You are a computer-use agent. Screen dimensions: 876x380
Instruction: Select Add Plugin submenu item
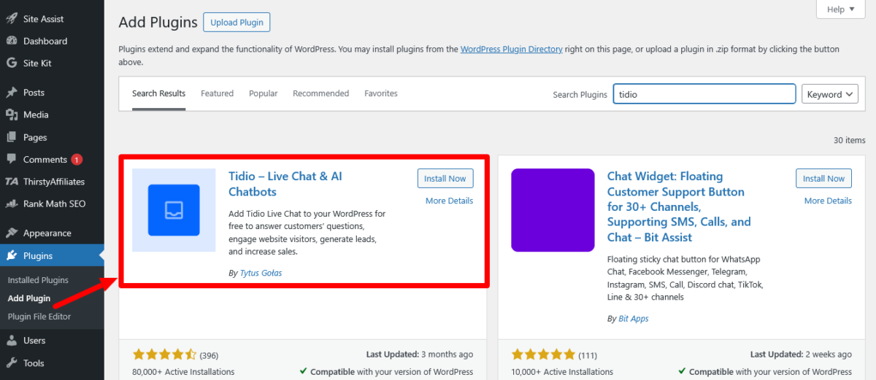(29, 298)
